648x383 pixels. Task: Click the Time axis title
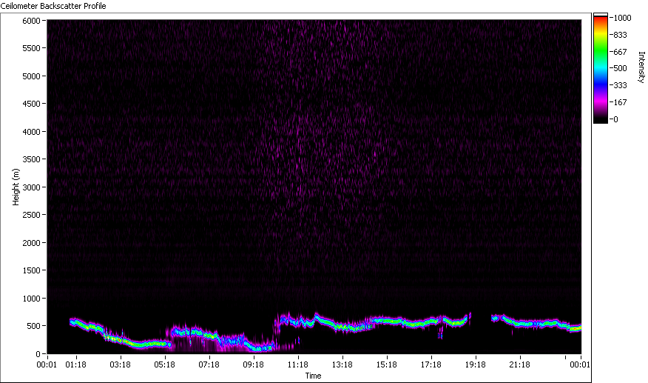pyautogui.click(x=313, y=376)
